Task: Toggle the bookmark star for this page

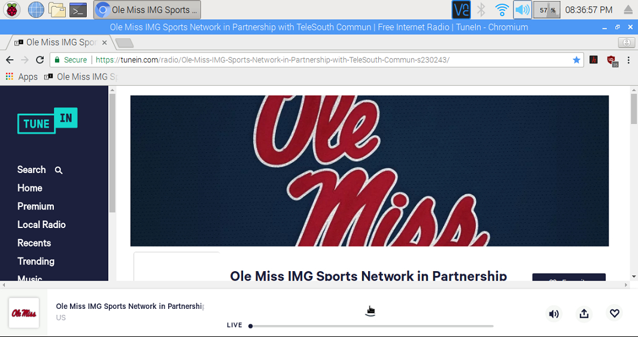Action: click(576, 60)
